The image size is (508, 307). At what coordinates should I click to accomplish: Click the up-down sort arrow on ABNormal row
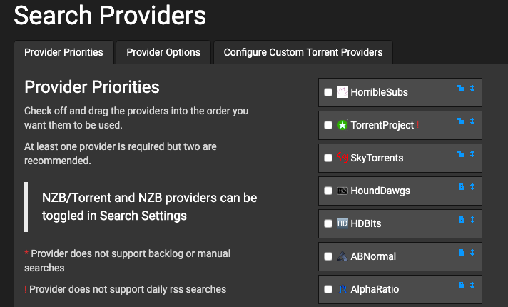(x=472, y=252)
